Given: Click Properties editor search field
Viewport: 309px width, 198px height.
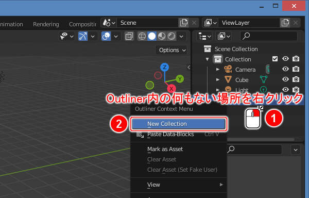Looking at the screenshot, I should 254,150.
